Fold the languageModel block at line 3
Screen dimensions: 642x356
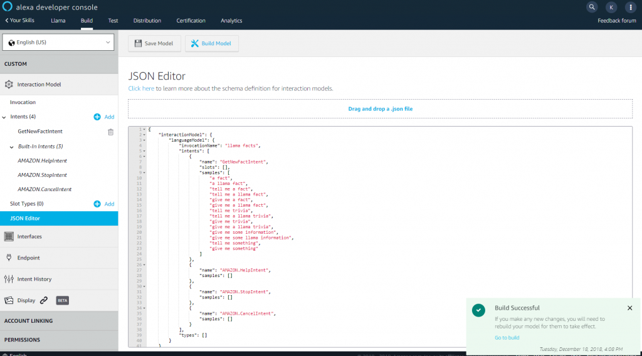(x=144, y=140)
